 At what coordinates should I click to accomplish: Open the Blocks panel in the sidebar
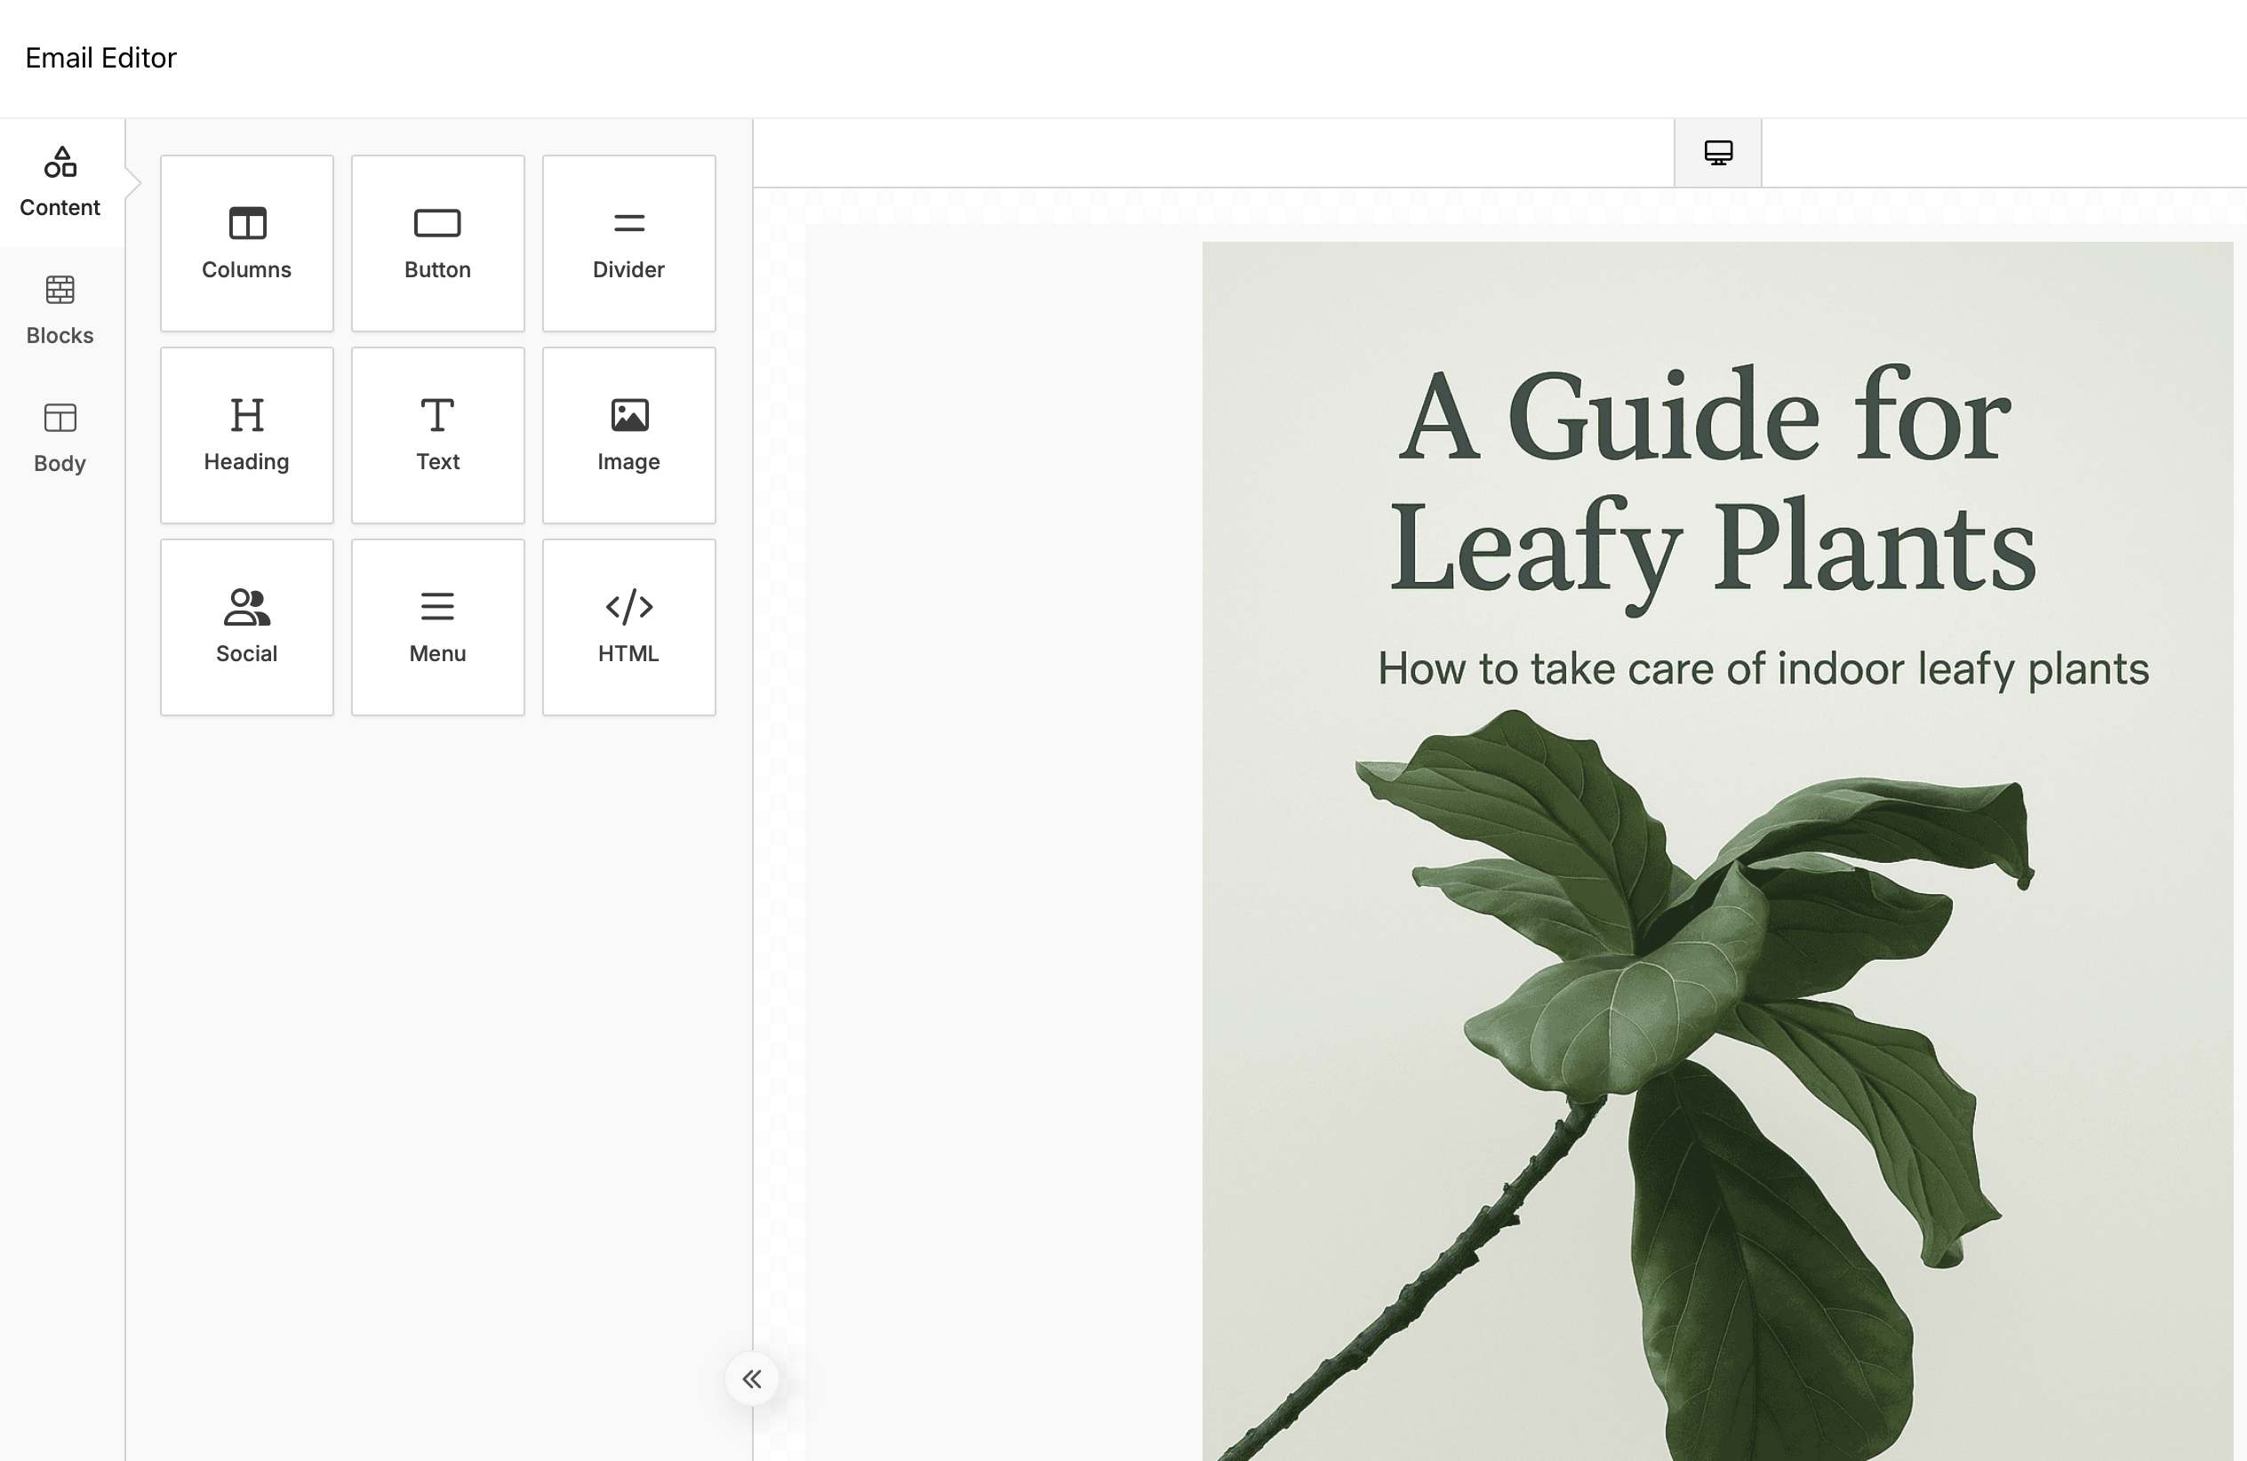(x=60, y=308)
